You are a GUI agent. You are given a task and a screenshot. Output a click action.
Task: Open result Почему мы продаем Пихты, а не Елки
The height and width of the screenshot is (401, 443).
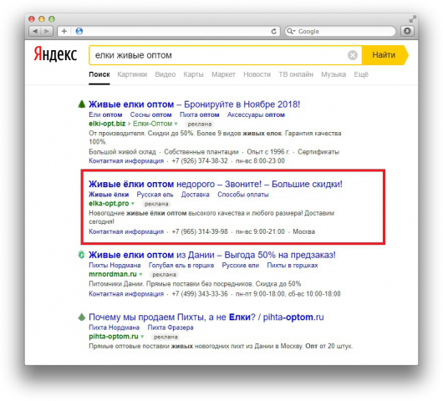tap(206, 317)
